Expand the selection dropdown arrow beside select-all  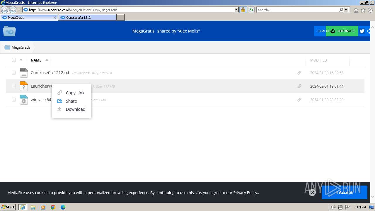21,60
